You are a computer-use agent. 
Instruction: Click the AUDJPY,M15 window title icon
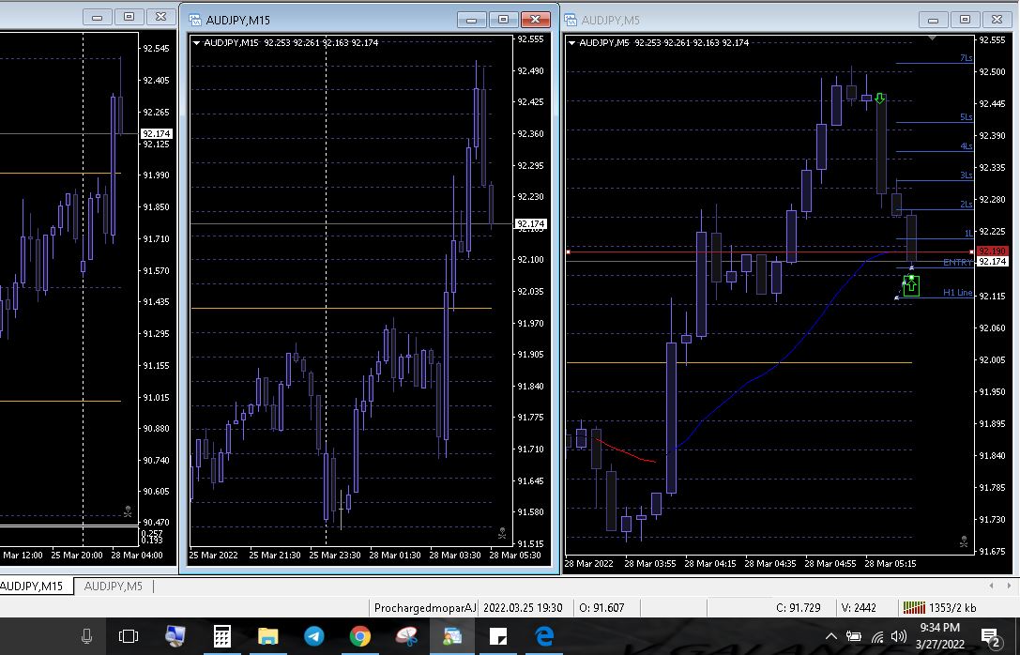pyautogui.click(x=194, y=20)
